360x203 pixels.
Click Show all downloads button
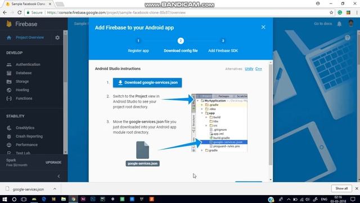coord(341,188)
